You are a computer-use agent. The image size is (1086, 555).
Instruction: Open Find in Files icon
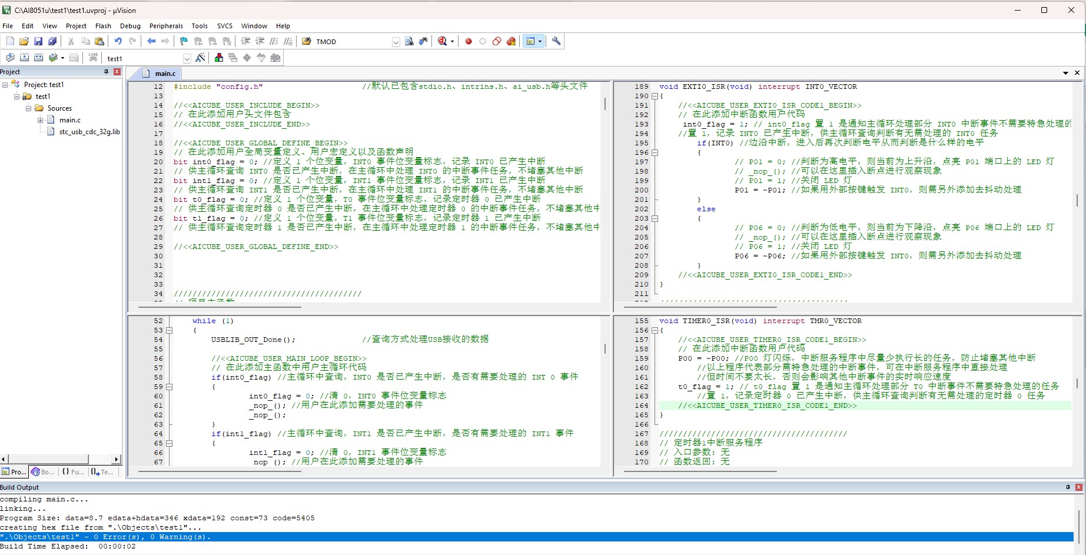307,41
